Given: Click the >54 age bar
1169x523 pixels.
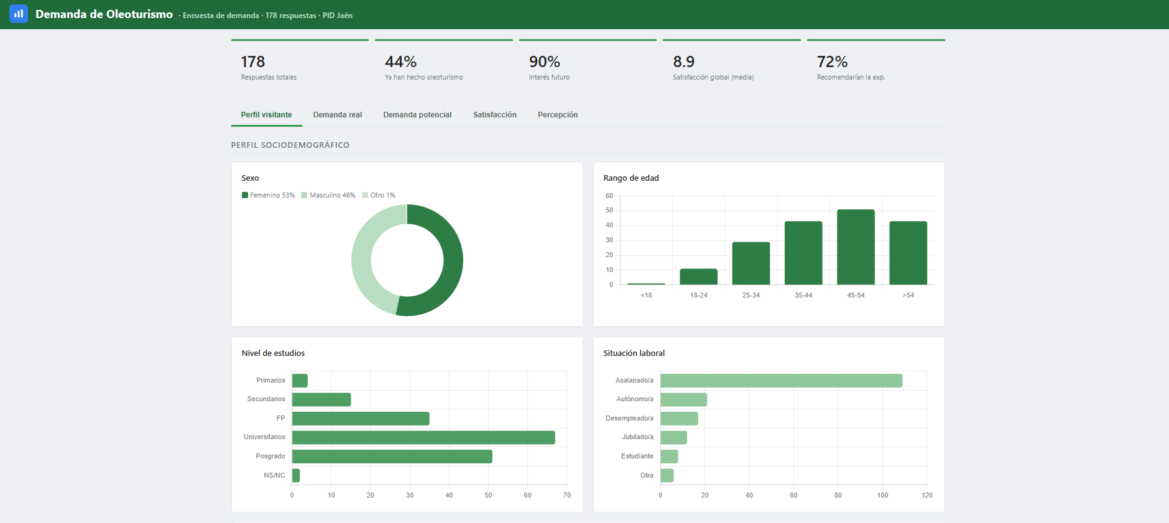Looking at the screenshot, I should point(908,253).
